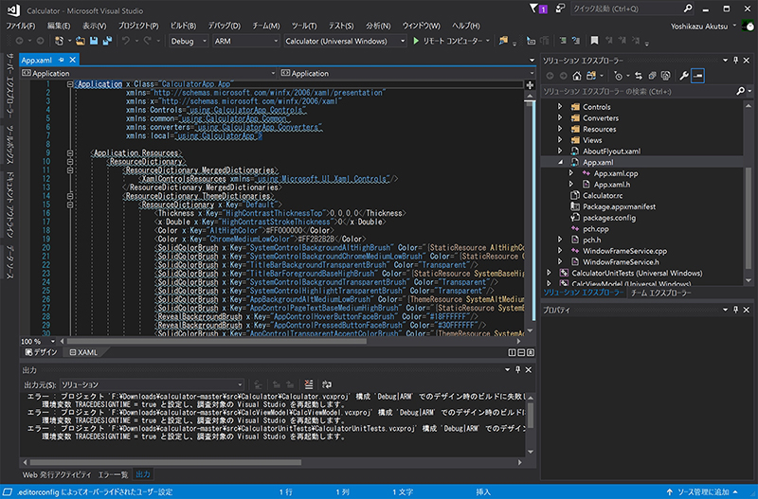Image resolution: width=758 pixels, height=499 pixels.
Task: Collapse the App.xaml node
Action: [560, 162]
